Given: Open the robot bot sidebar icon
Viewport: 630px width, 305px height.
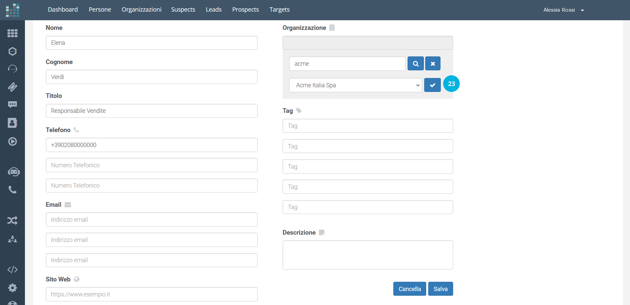Looking at the screenshot, I should (14, 172).
